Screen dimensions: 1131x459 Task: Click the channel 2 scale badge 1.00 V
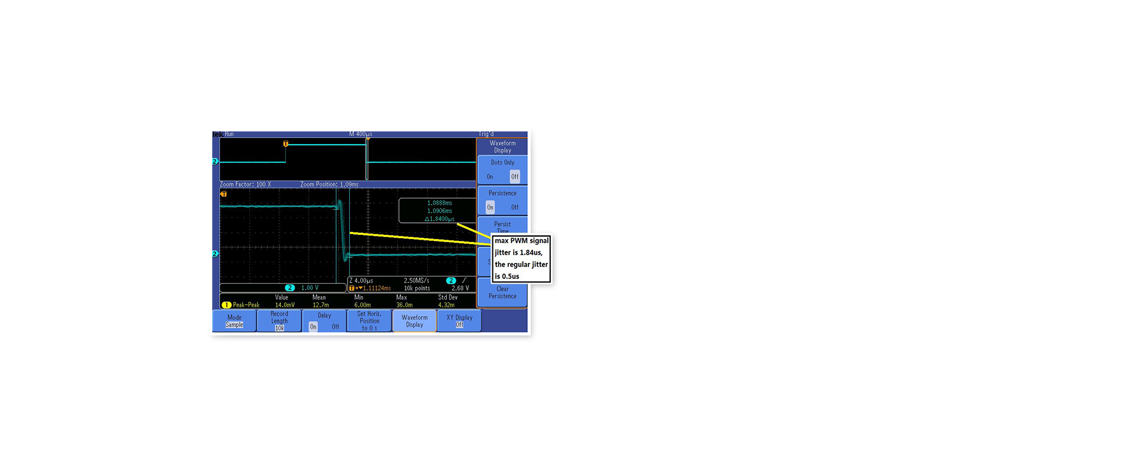289,288
